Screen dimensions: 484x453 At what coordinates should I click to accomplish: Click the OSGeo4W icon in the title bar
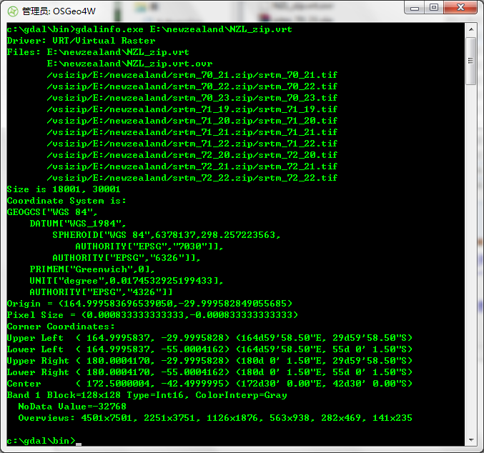click(13, 11)
